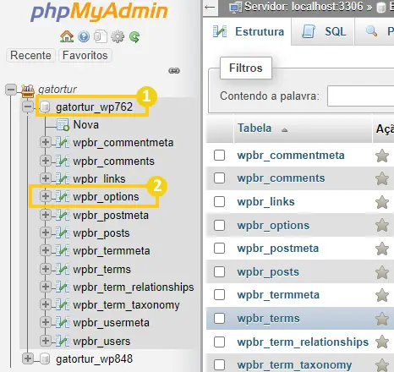Open the blue help documentation icon
394x372 pixels.
[x=84, y=36]
